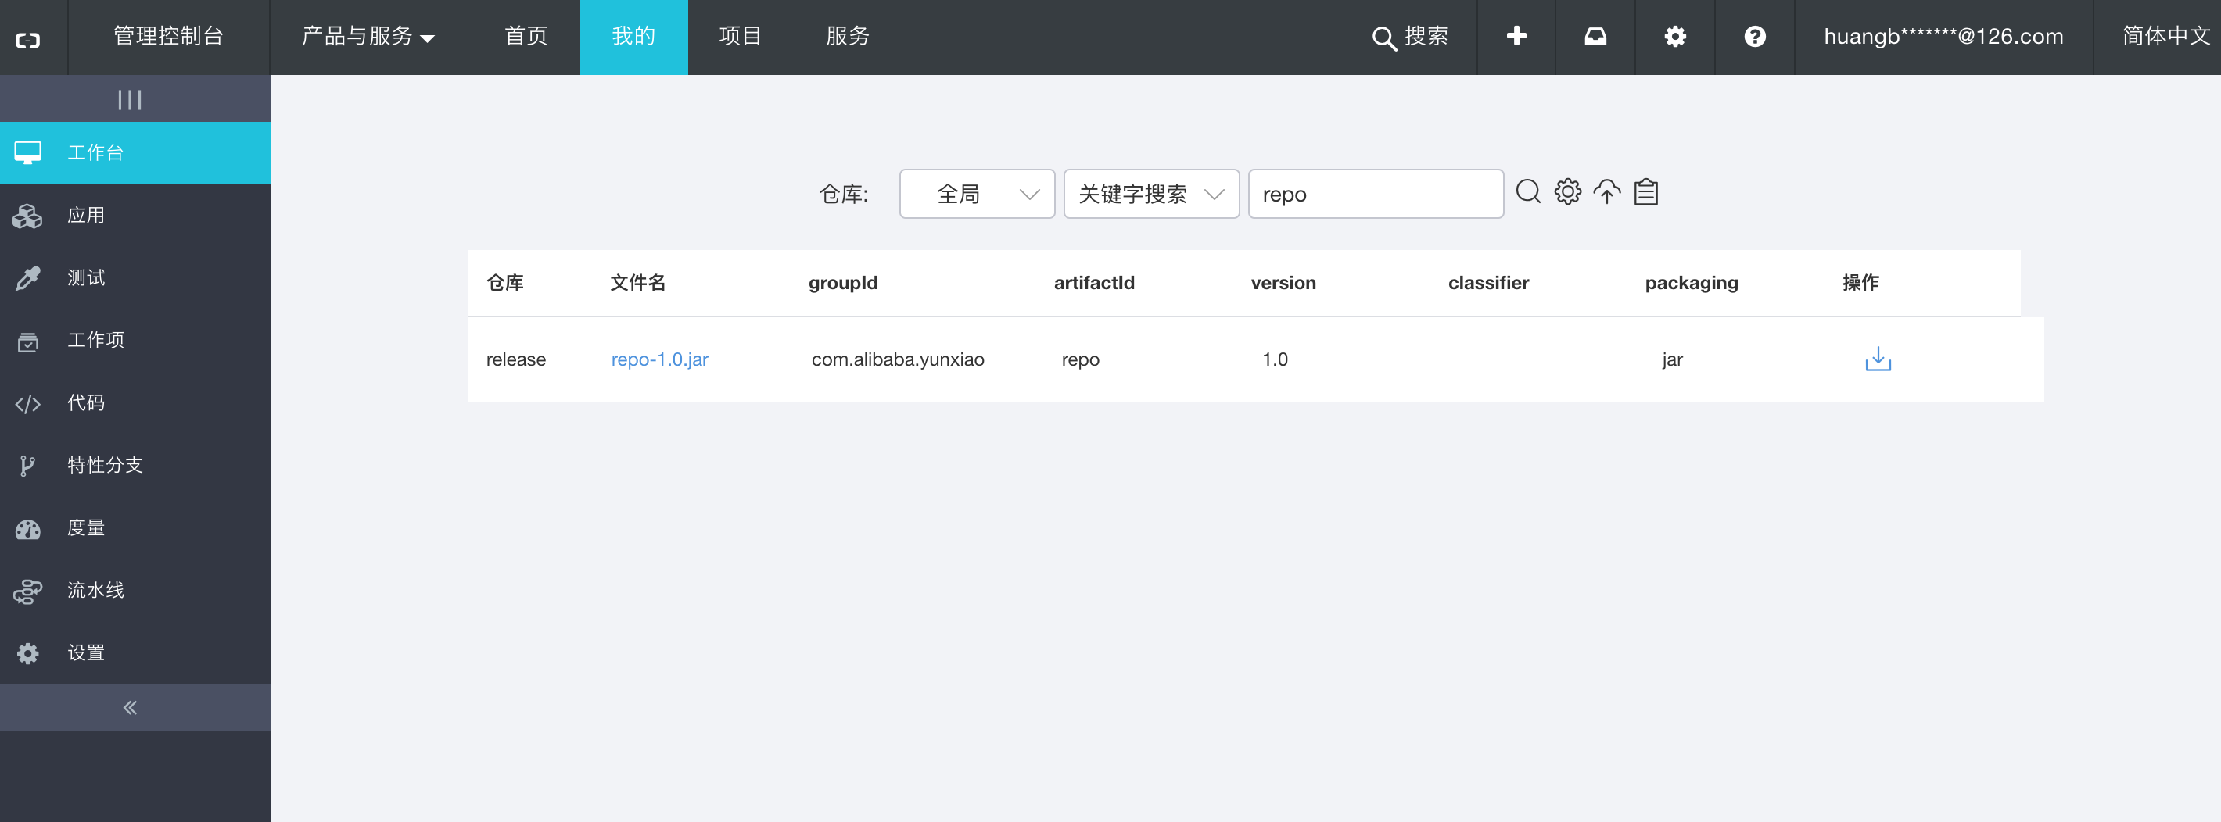Image resolution: width=2221 pixels, height=822 pixels.
Task: Open 测试 in the sidebar
Action: [135, 277]
